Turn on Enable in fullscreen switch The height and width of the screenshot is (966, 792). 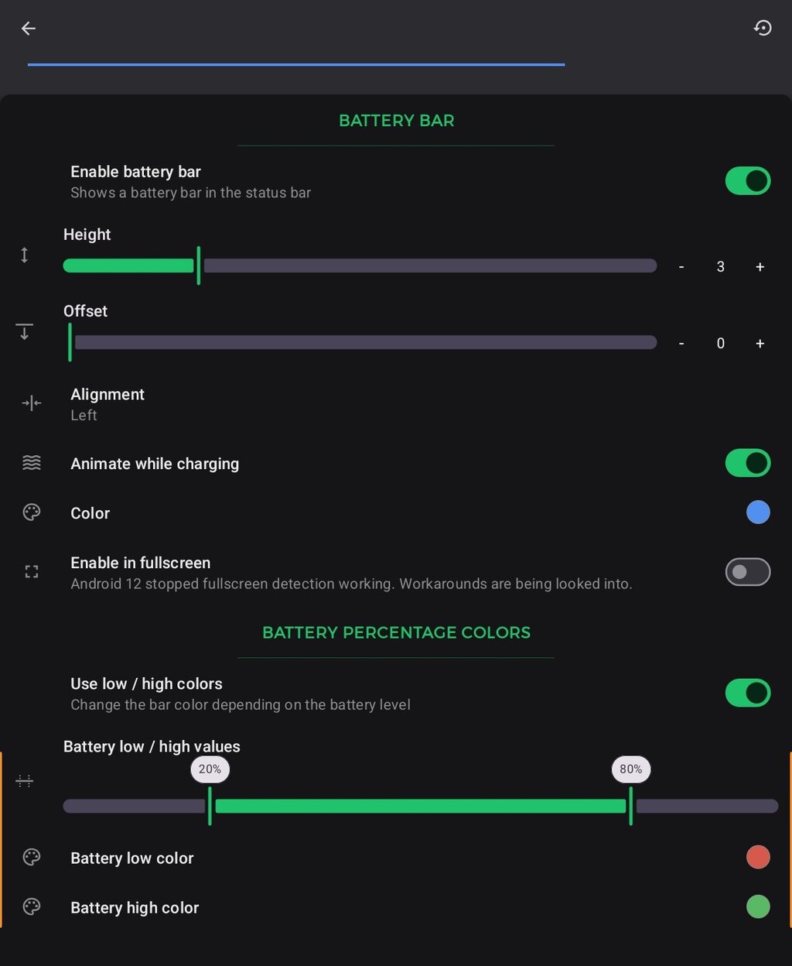747,572
